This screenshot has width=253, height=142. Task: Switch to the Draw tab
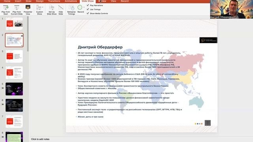tap(28, 1)
